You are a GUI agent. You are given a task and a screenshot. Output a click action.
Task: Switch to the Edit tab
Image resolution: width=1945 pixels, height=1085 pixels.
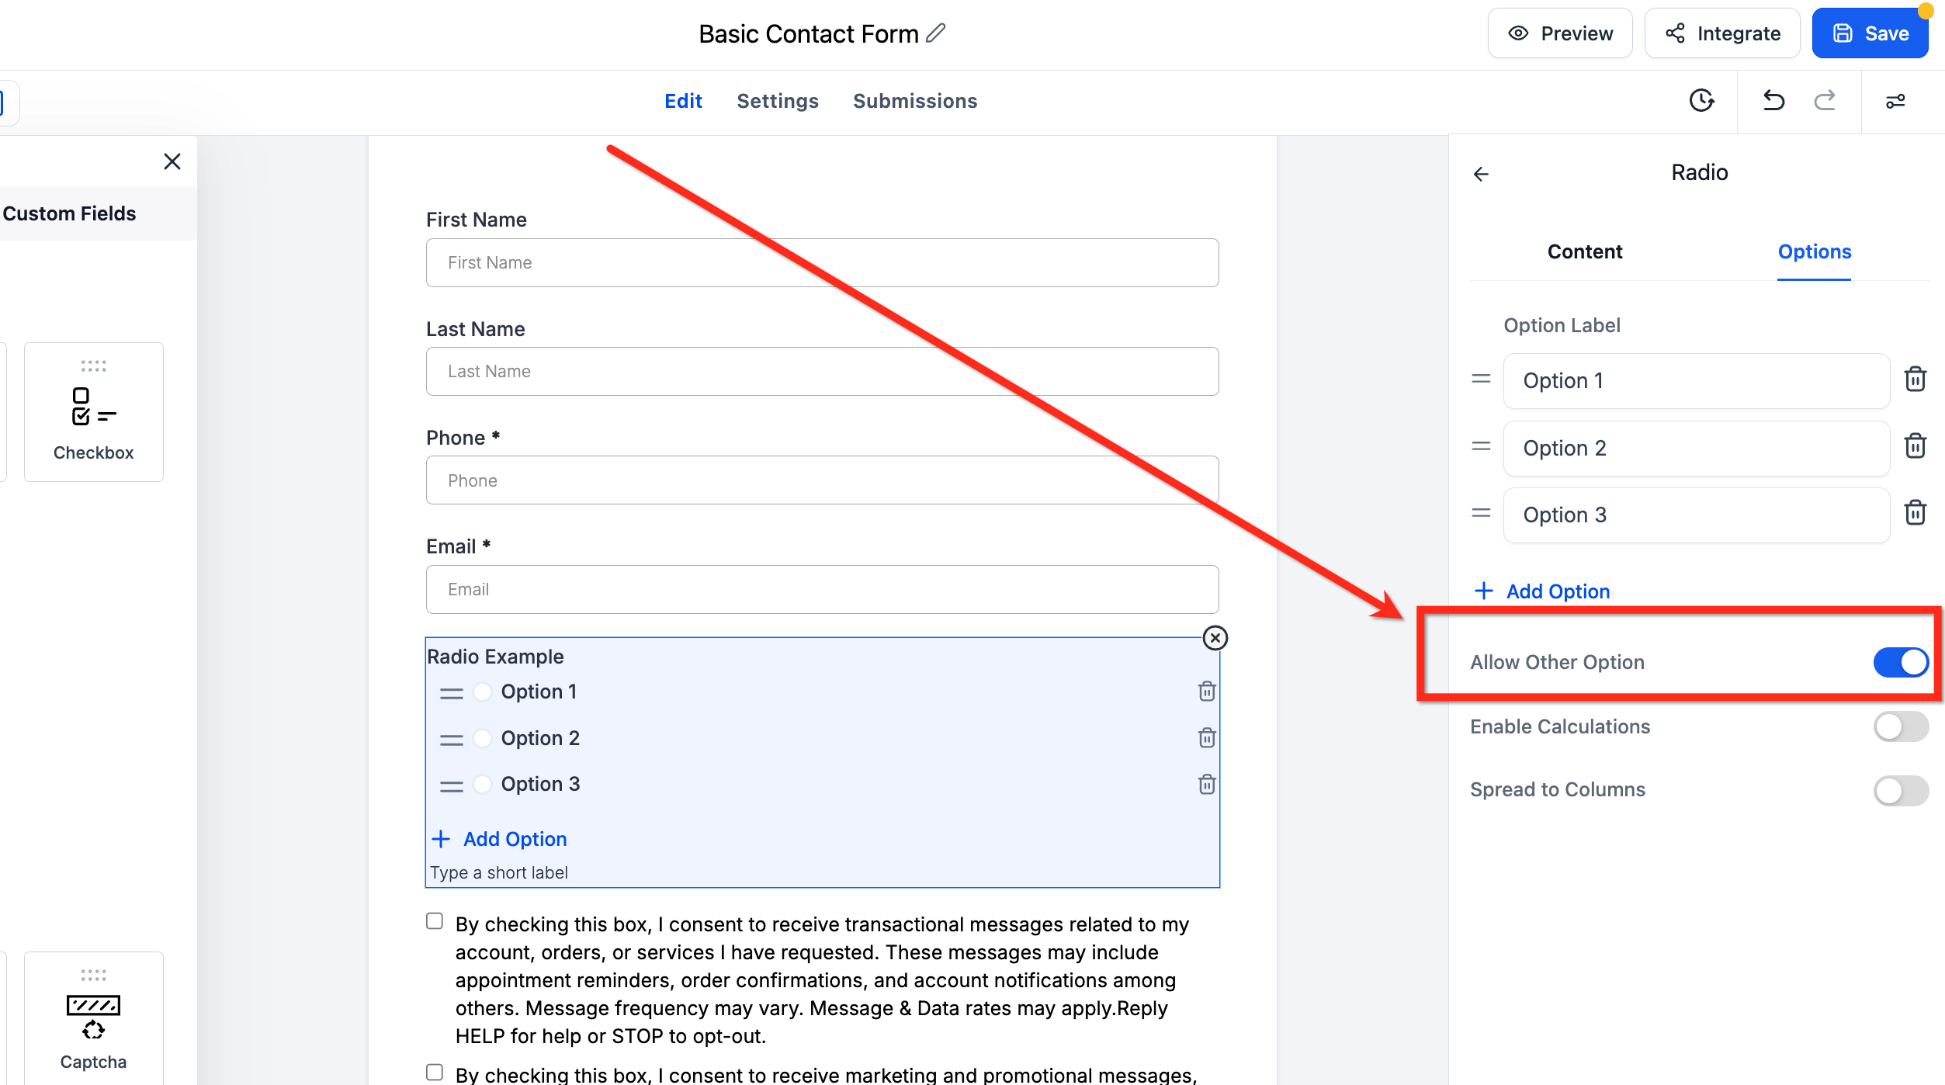[x=683, y=101]
